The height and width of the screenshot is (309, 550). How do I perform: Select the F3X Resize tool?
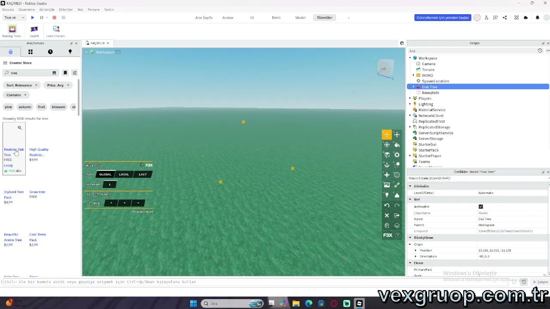pos(397,135)
